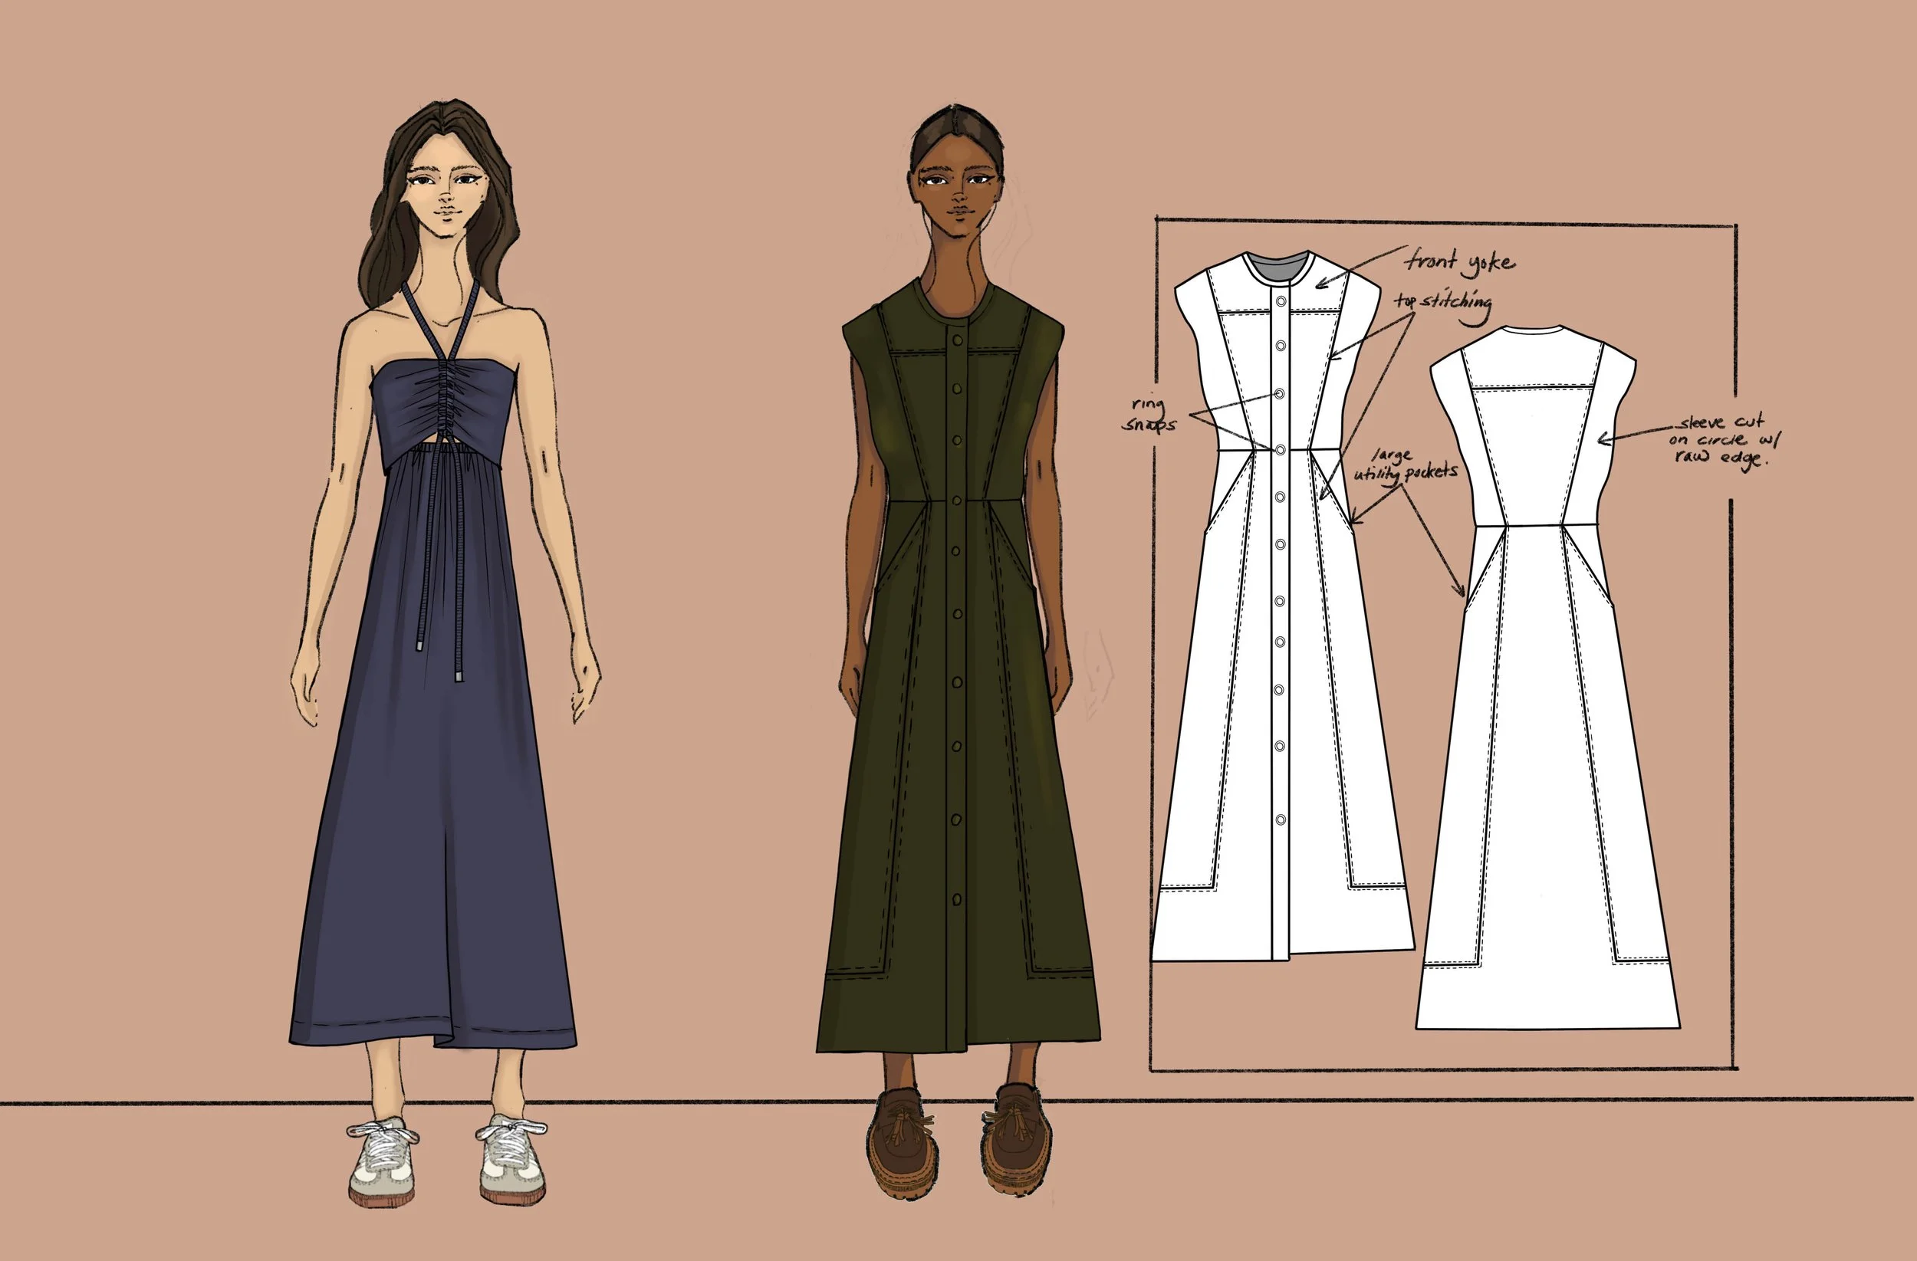Select the "sleeve cut on circle w/ raw edge" note
The width and height of the screenshot is (1917, 1261).
(1725, 440)
